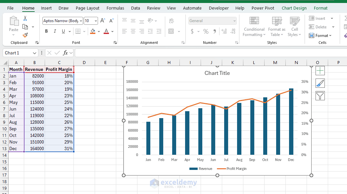
Task: Click the Cell Styles button
Action: click(295, 26)
